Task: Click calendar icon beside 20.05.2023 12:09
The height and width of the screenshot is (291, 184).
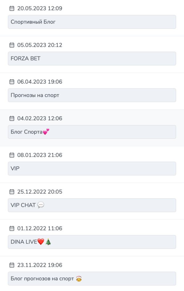Action: tap(12, 8)
